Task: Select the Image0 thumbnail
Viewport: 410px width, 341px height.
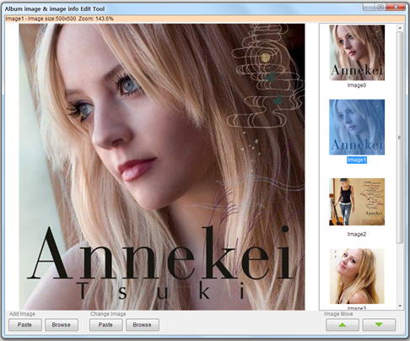Action: tap(357, 52)
